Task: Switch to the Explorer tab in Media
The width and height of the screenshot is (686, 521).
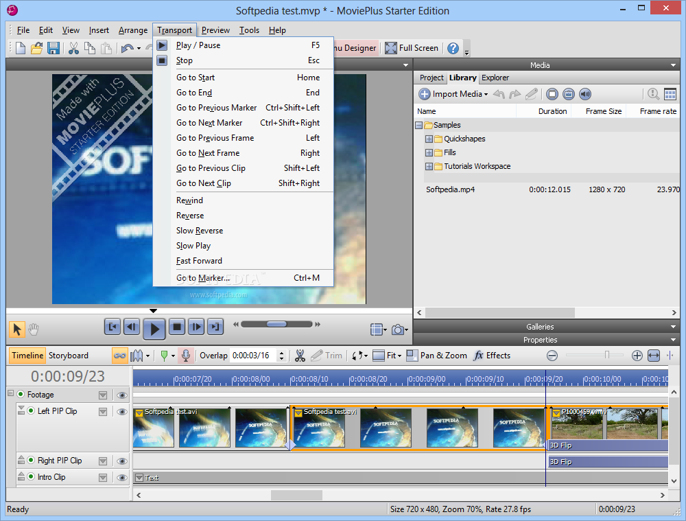Action: coord(495,78)
